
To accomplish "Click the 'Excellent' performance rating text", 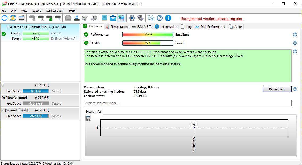I will point(182,34).
